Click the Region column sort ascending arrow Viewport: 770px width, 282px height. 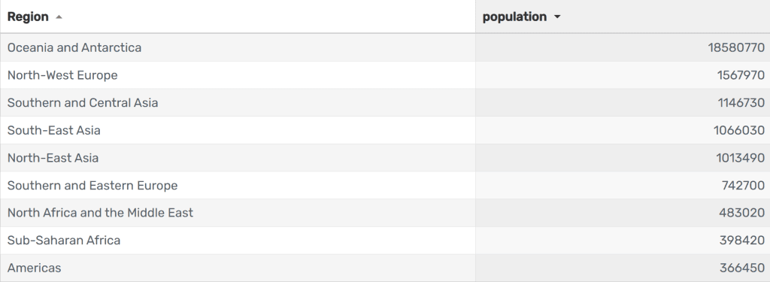click(59, 17)
